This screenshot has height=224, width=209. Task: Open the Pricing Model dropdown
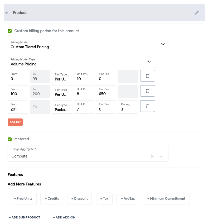tap(88, 44)
